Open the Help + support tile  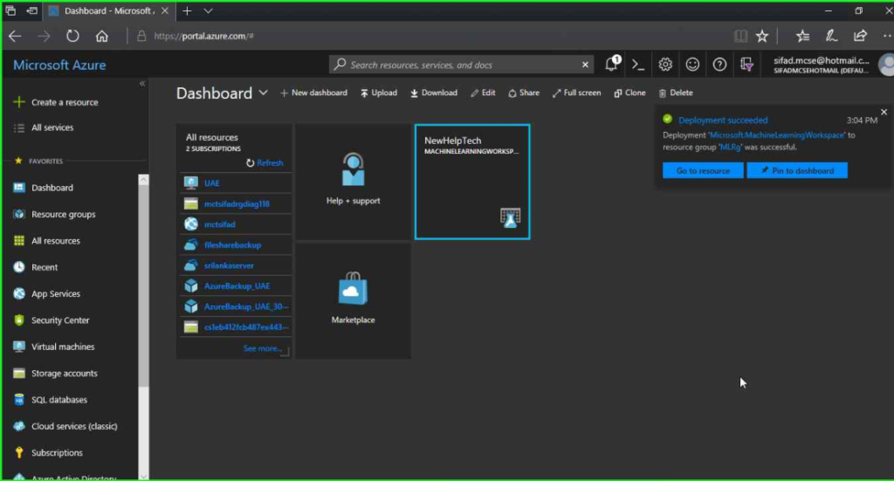click(x=353, y=182)
